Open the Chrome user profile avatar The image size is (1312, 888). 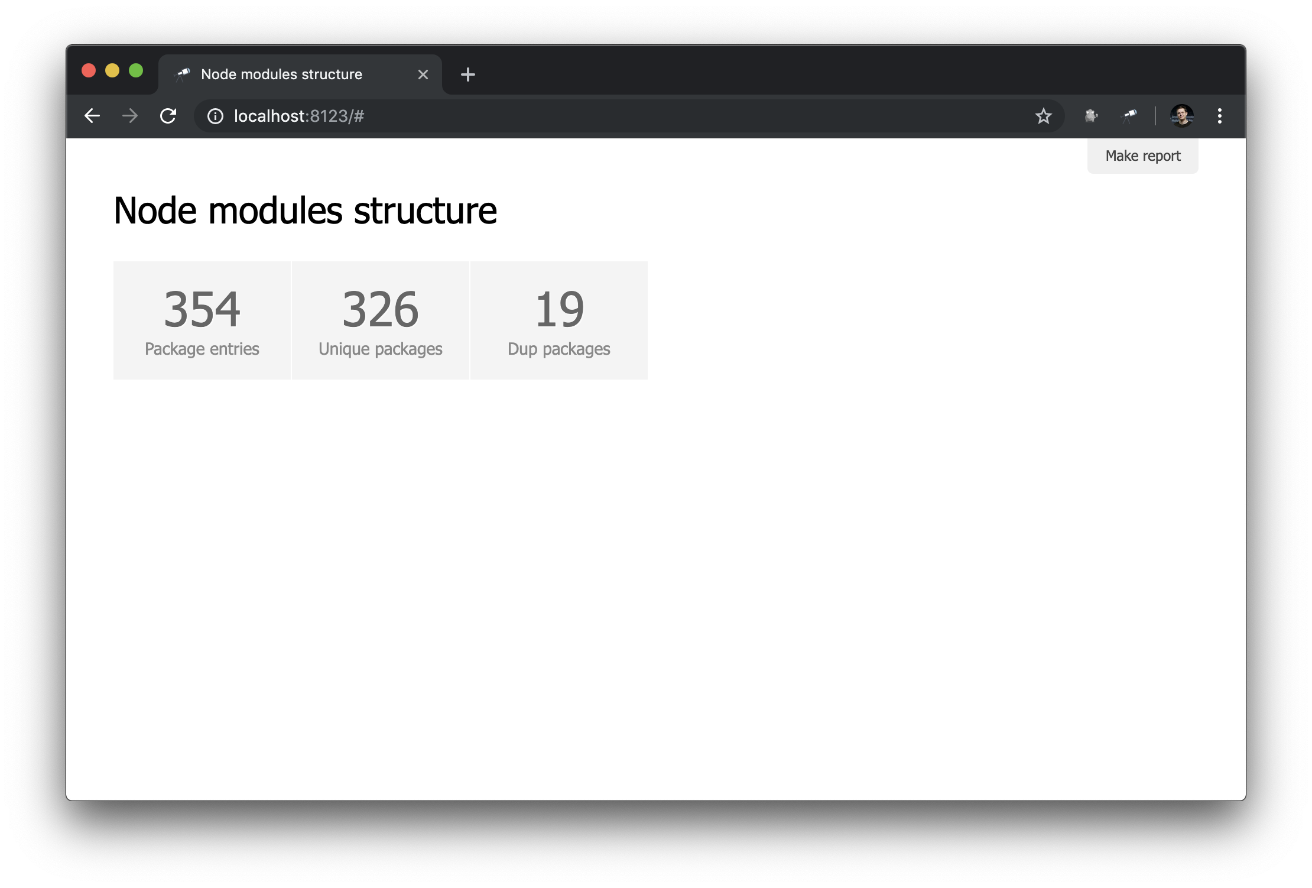click(1182, 116)
